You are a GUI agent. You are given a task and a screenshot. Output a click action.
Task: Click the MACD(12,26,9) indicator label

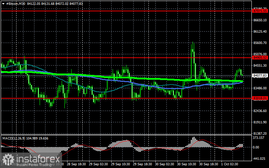click(14, 138)
